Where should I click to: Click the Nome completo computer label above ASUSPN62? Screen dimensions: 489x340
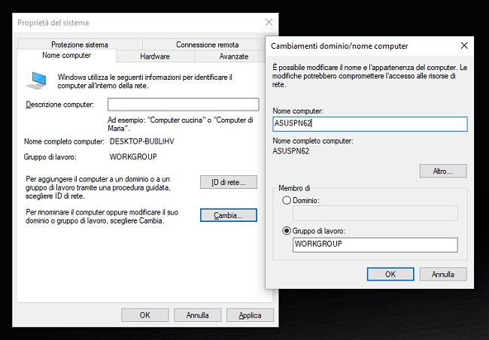point(313,141)
